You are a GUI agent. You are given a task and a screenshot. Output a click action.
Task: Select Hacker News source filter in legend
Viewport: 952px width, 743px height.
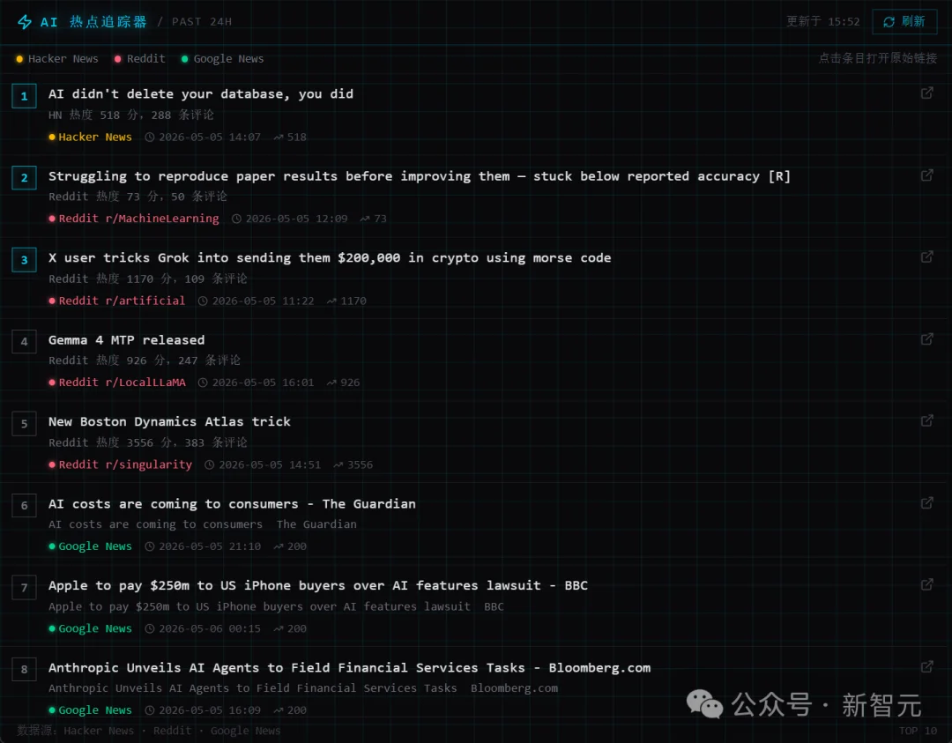tap(57, 59)
